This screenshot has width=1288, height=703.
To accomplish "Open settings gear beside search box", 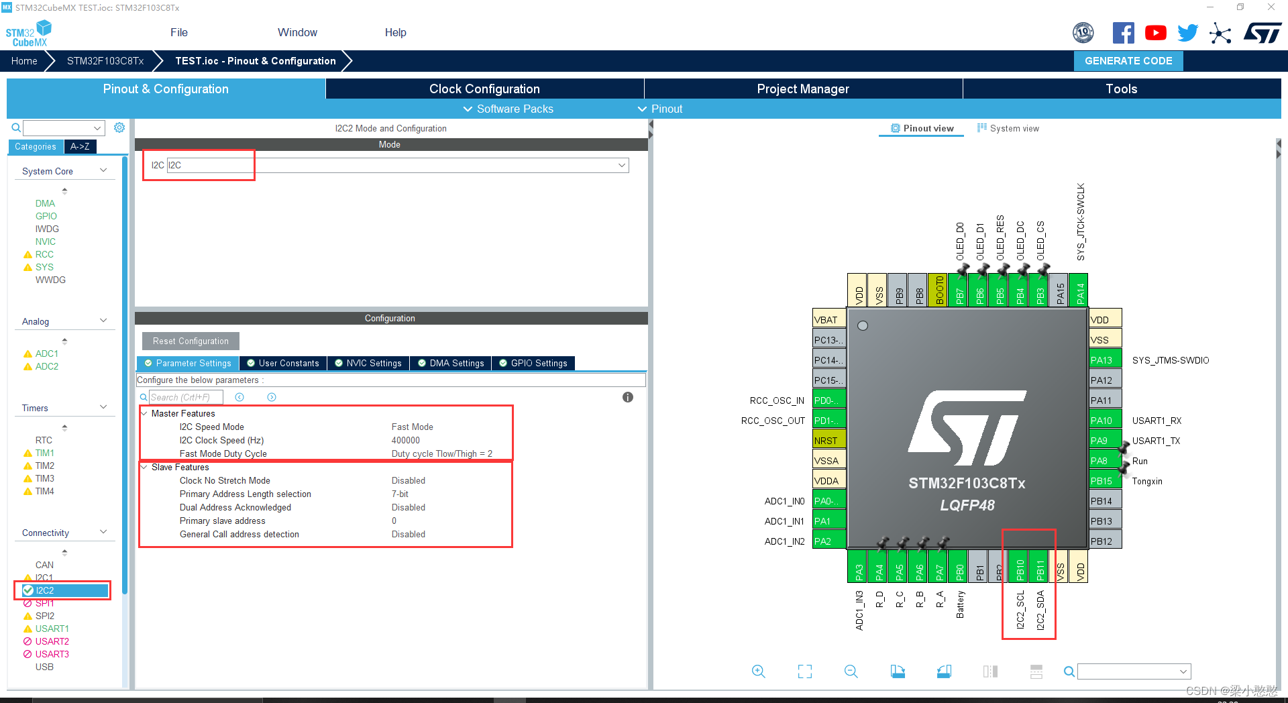I will 119,127.
